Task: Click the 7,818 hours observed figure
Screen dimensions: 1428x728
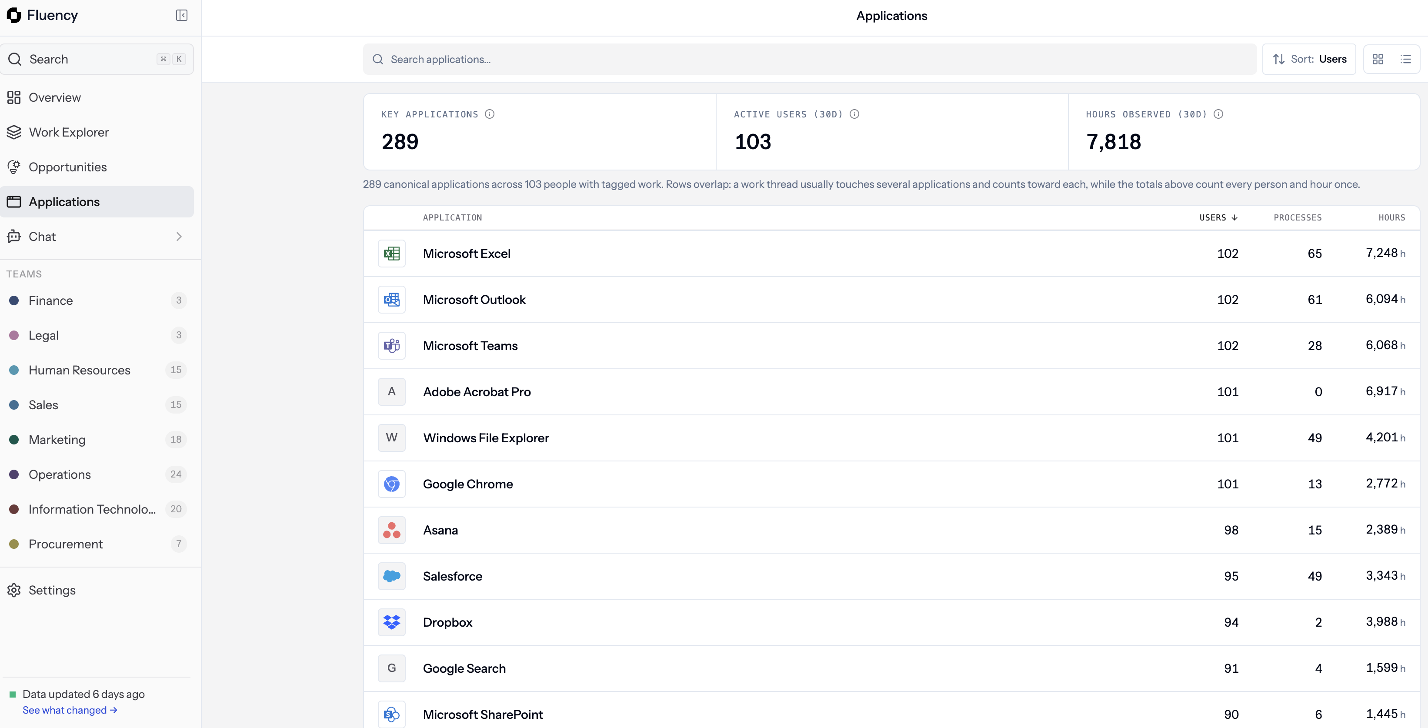Action: pos(1113,142)
